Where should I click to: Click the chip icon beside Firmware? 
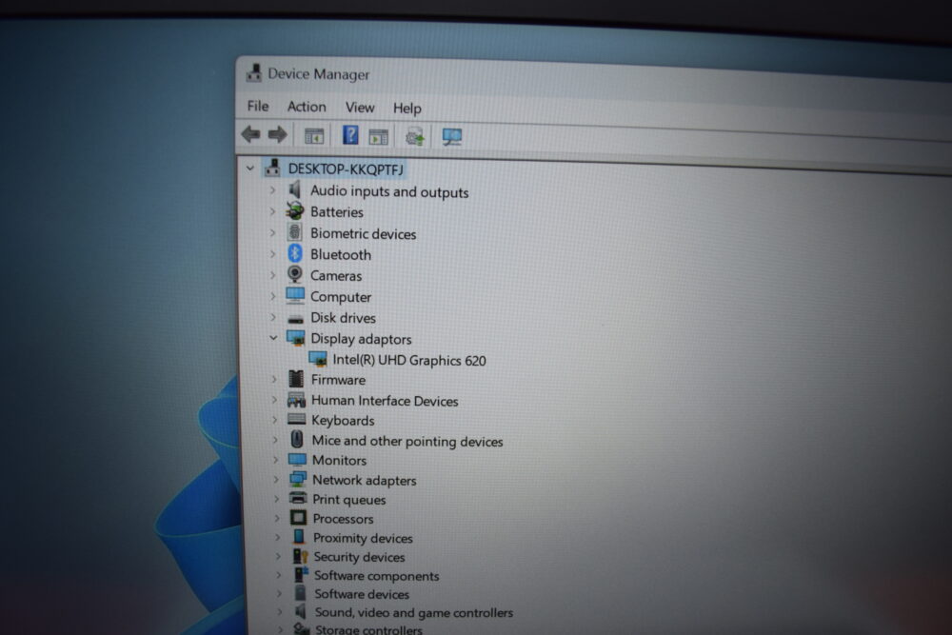pyautogui.click(x=296, y=379)
